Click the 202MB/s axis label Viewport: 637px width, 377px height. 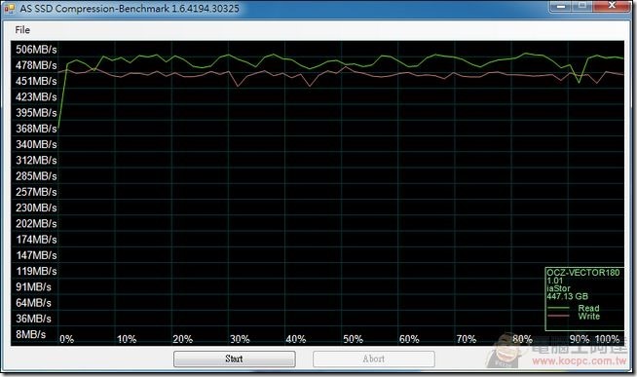coord(36,224)
